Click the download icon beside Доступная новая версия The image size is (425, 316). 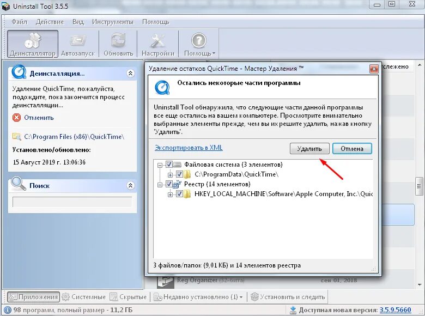pos(293,310)
